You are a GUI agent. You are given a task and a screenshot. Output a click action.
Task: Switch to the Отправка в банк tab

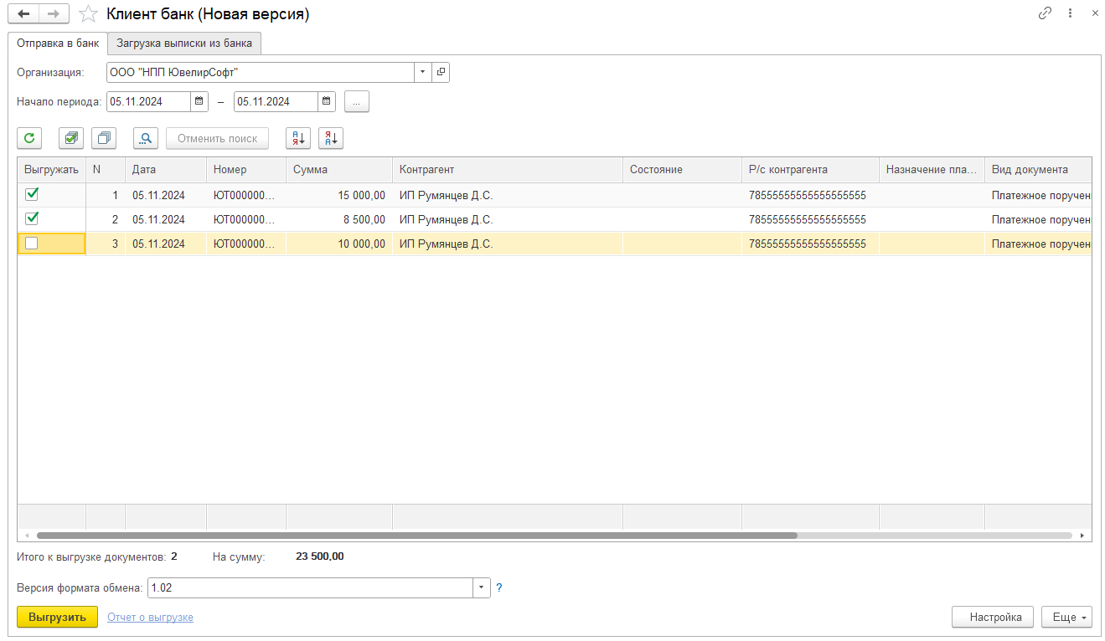(x=58, y=43)
